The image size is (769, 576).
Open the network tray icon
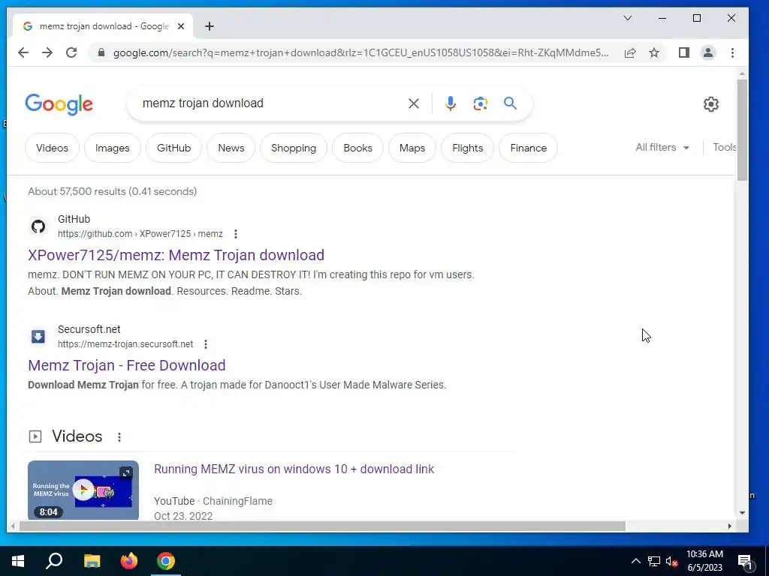[654, 561]
